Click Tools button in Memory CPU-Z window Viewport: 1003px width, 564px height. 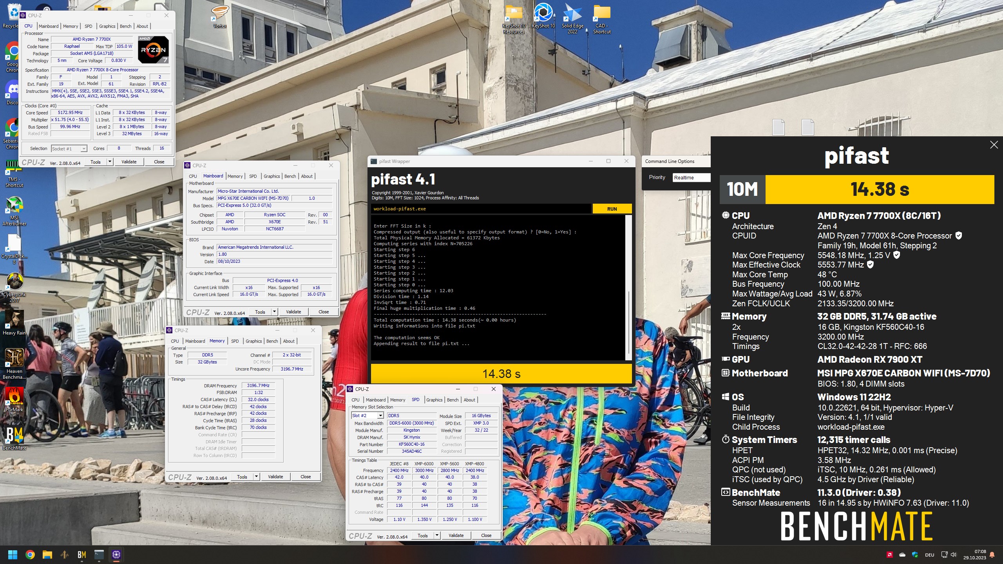click(x=242, y=477)
